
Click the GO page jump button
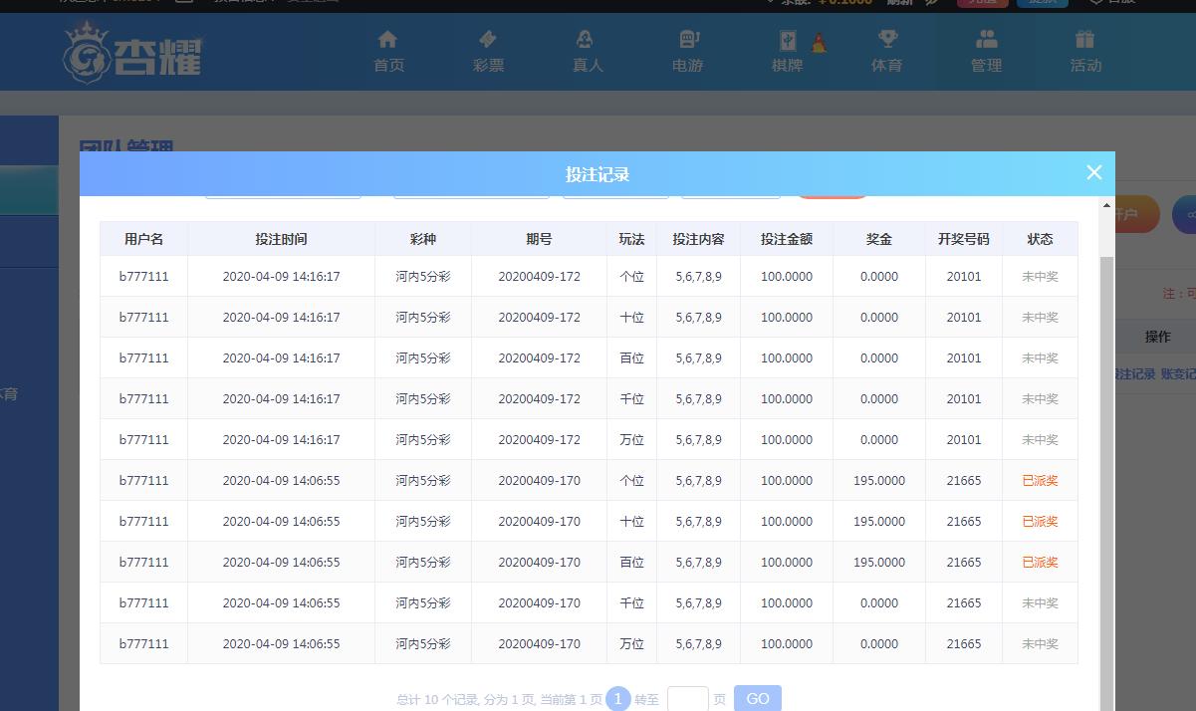tap(757, 698)
